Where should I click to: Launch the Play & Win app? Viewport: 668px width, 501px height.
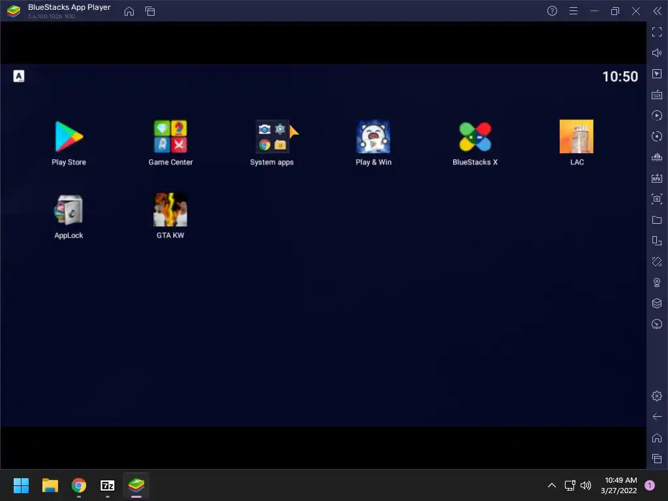coord(373,136)
